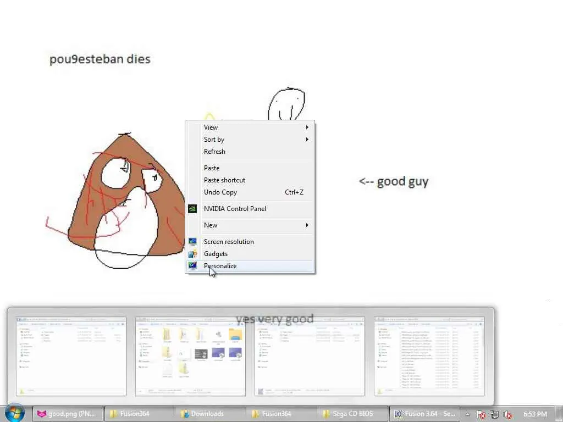Click the 'yes very good' text
Screen dimensions: 563x422
pos(275,319)
